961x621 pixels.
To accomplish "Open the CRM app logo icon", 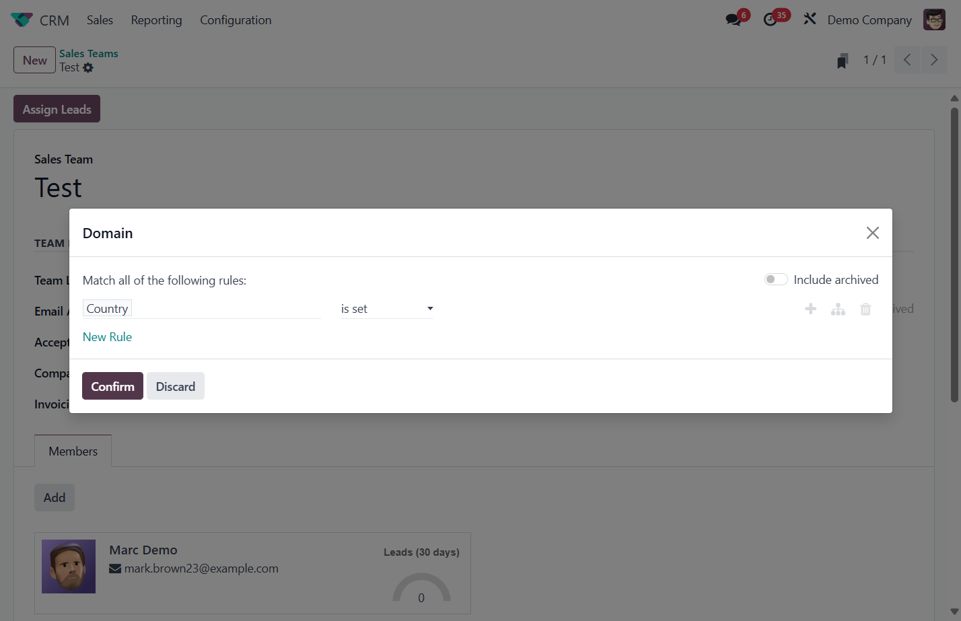I will 22,20.
